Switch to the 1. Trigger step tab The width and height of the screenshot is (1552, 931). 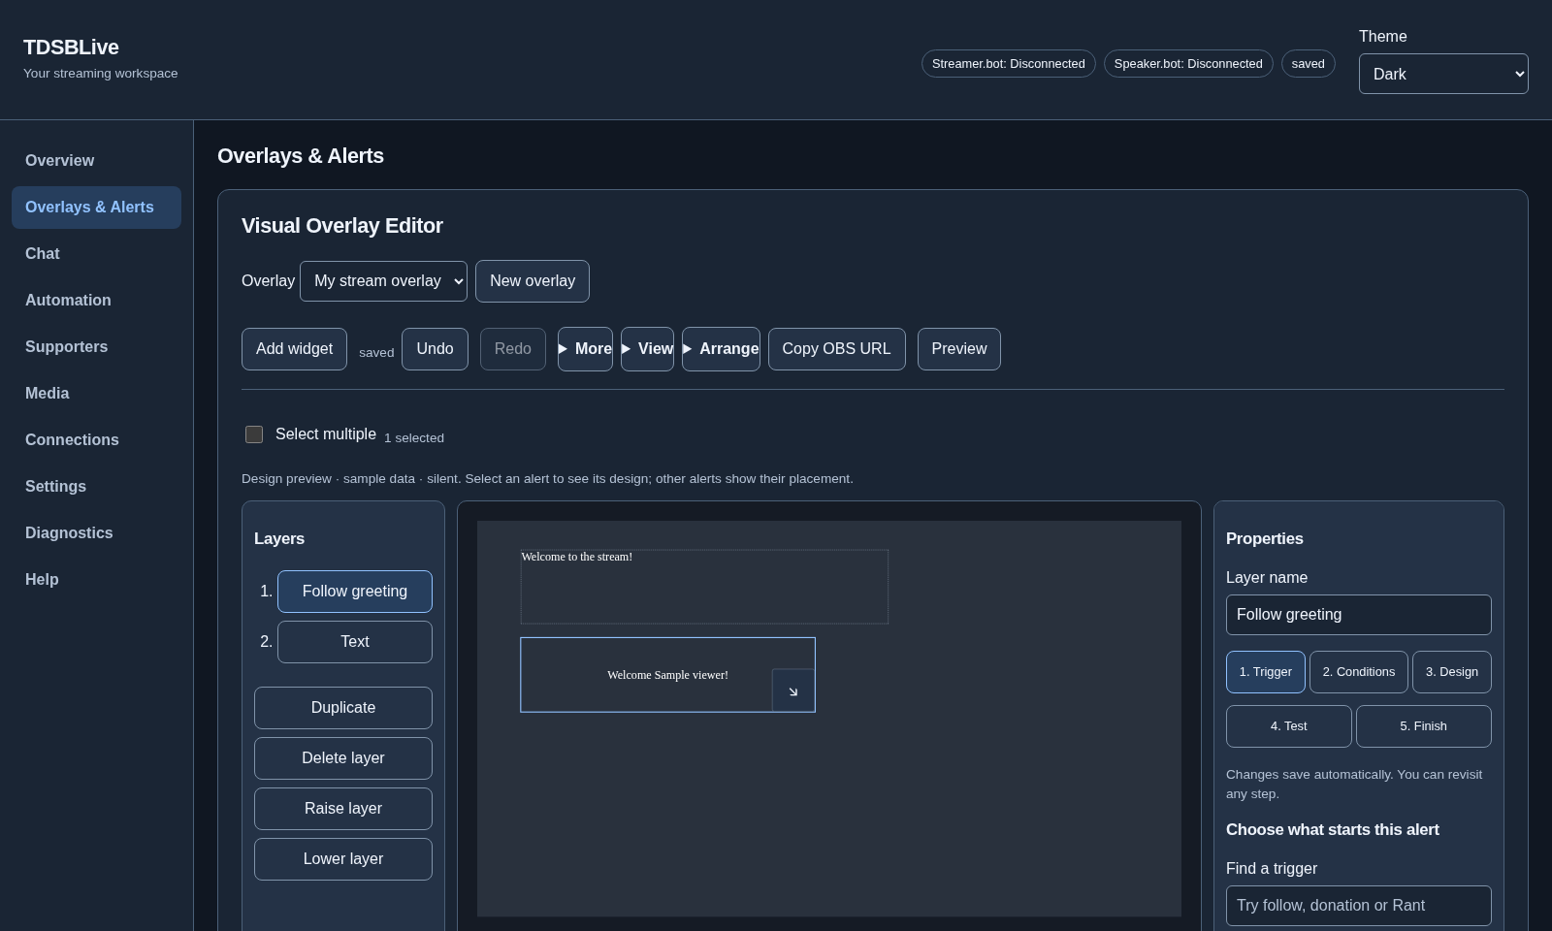[1266, 672]
